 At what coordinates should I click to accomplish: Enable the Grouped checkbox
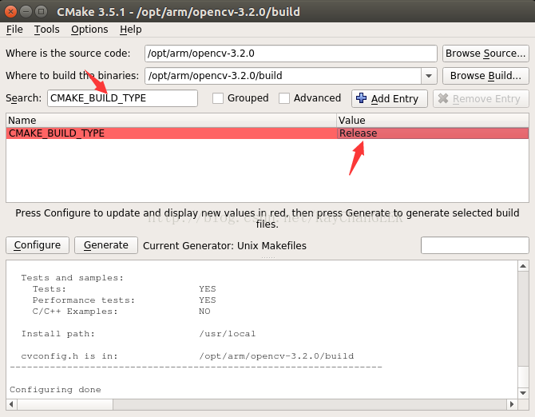click(218, 98)
